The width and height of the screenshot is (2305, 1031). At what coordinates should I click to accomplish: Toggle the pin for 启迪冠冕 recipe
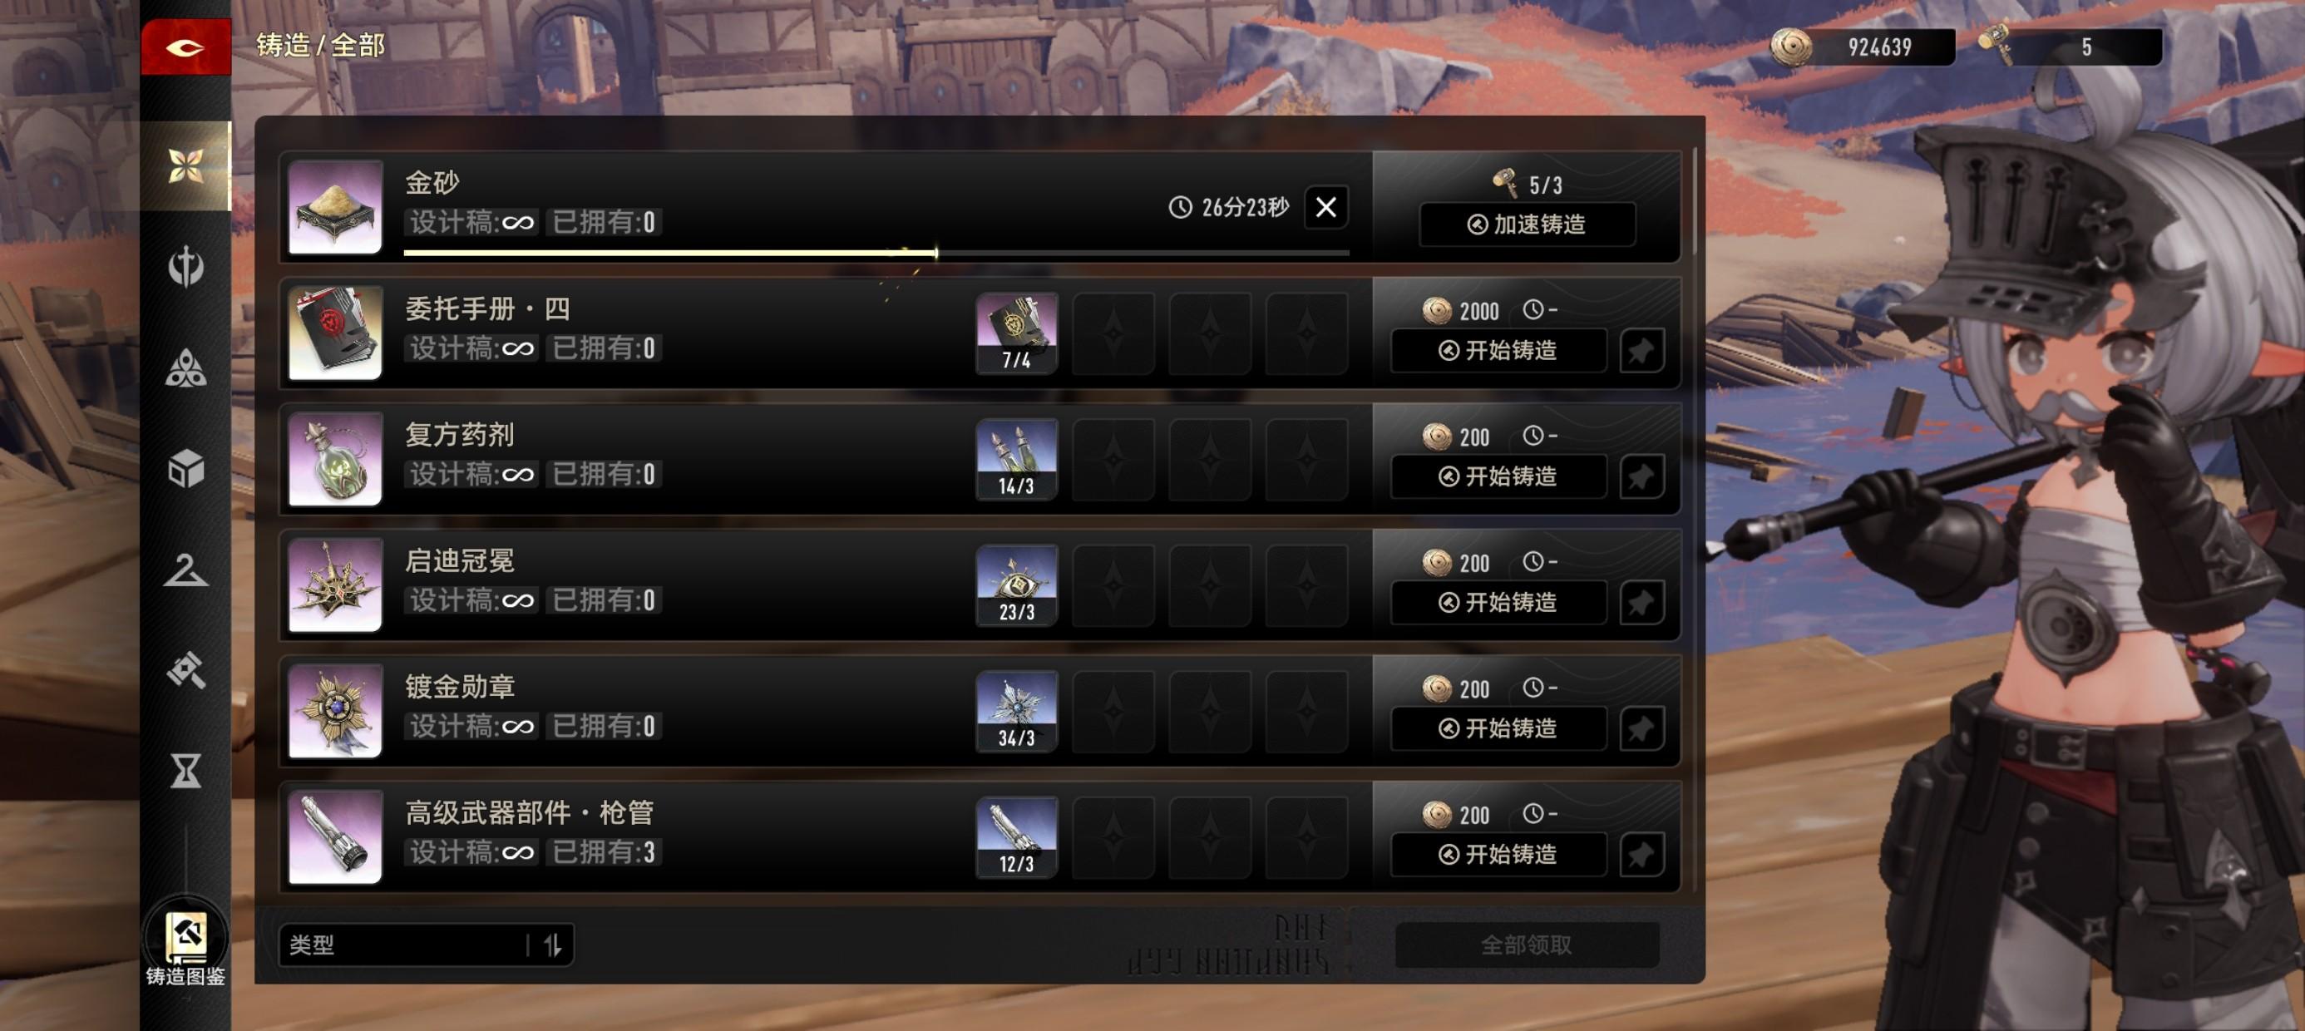pos(1642,602)
